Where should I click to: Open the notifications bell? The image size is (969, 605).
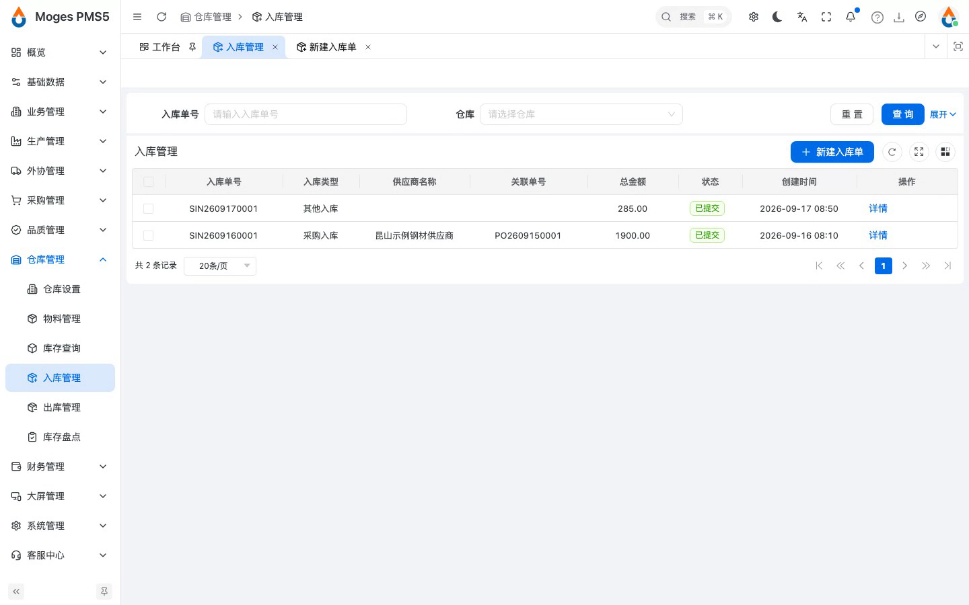coord(851,17)
